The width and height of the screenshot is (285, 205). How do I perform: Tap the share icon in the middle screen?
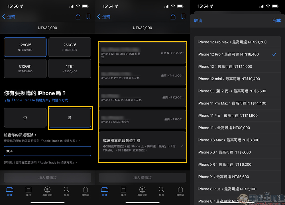tap(173, 17)
